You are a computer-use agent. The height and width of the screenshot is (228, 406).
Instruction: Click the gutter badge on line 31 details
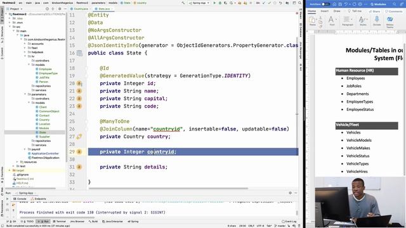pos(79,167)
